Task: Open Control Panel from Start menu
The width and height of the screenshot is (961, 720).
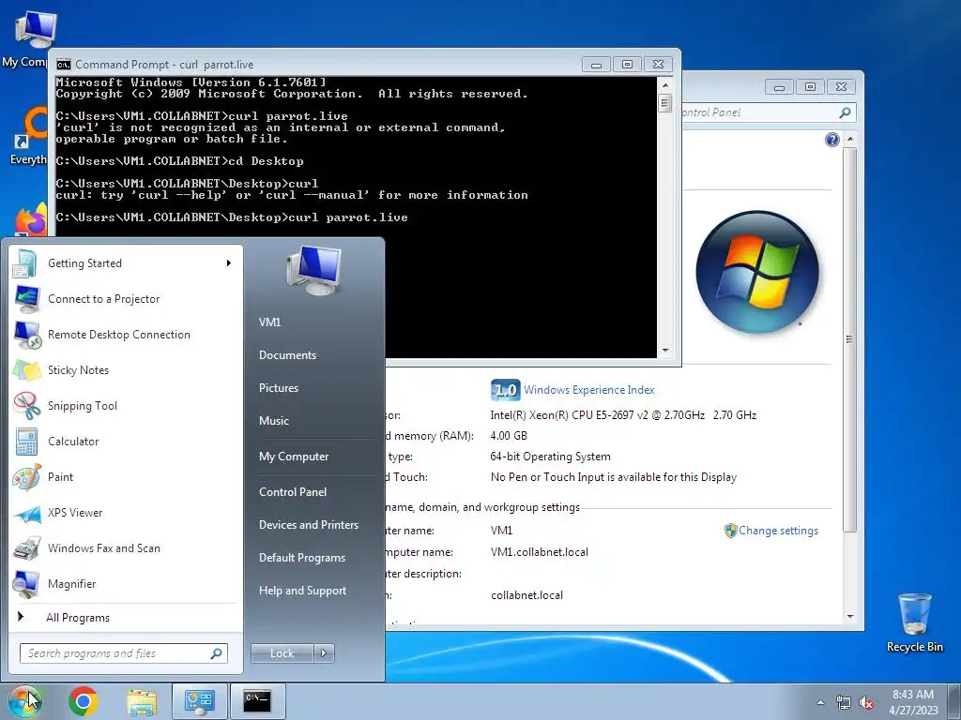Action: pyautogui.click(x=293, y=492)
